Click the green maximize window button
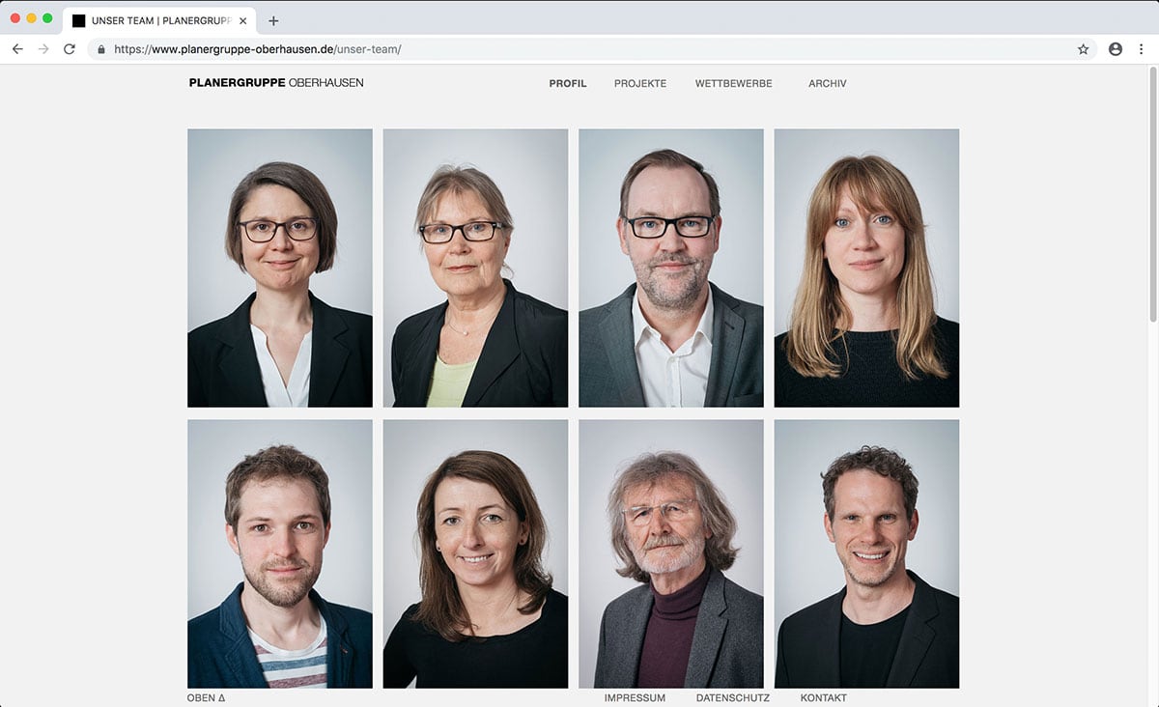This screenshot has height=707, width=1159. (47, 18)
